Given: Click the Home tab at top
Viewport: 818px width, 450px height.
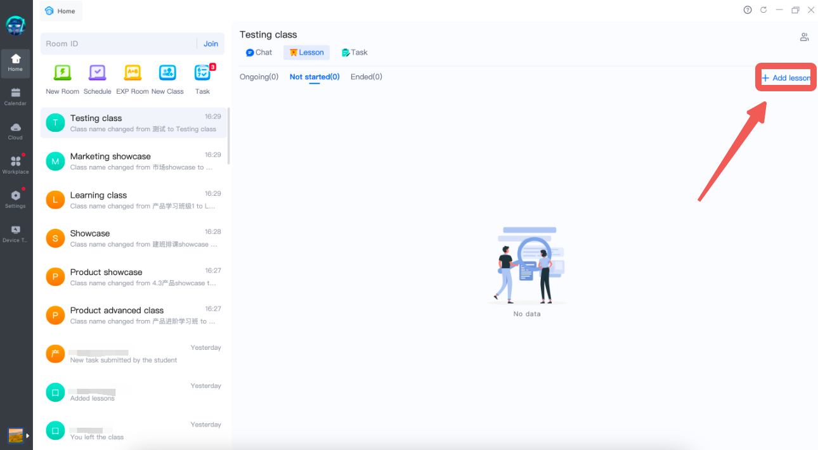Looking at the screenshot, I should tap(61, 11).
